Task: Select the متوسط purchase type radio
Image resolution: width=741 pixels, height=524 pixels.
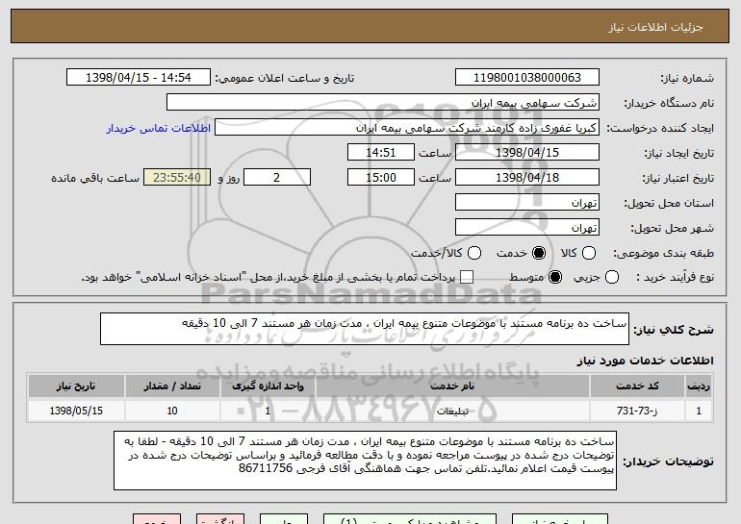Action: pos(555,278)
